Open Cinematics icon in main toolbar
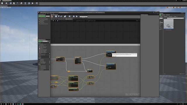Viewport: 187px width, 105px height. click(x=25, y=3)
